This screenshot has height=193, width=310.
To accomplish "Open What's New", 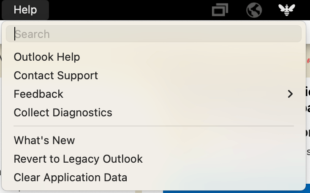I will tap(154, 140).
